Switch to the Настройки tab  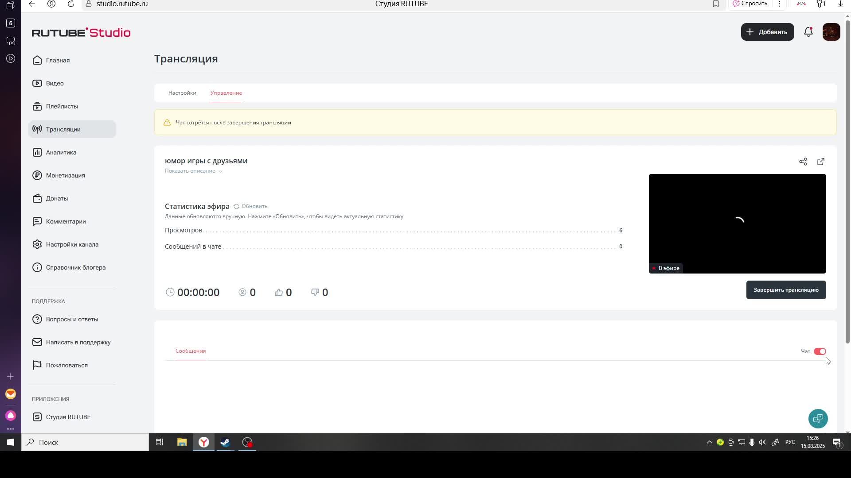click(x=182, y=93)
